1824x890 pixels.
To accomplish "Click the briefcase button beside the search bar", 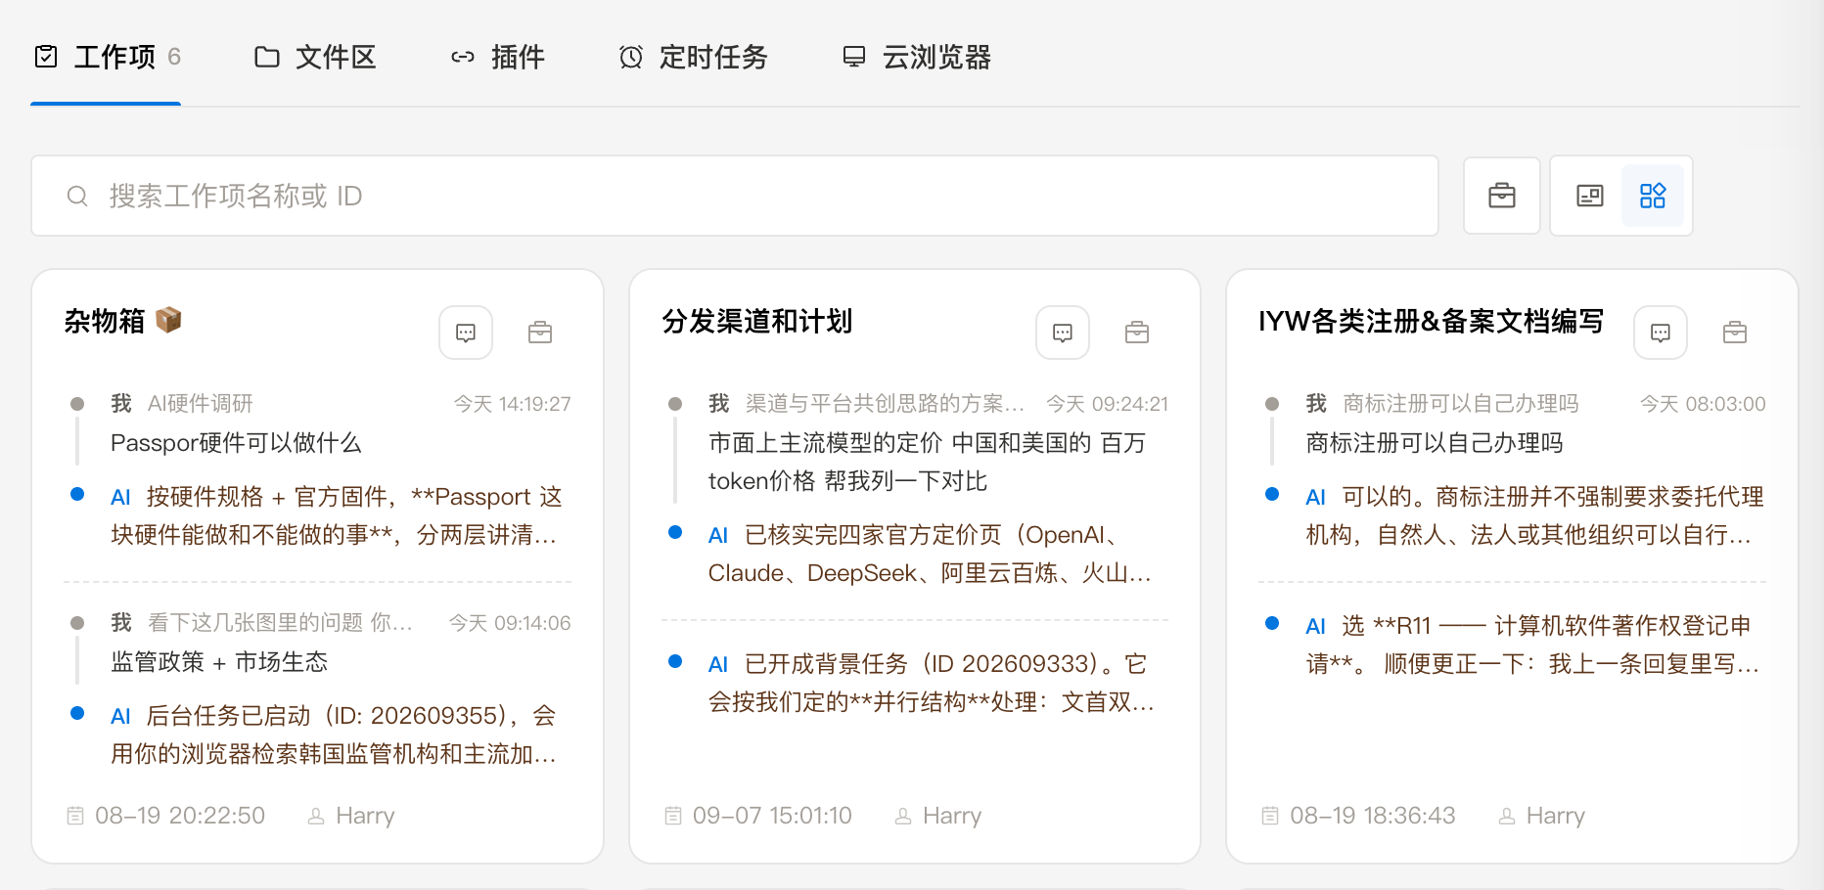I will coord(1502,196).
